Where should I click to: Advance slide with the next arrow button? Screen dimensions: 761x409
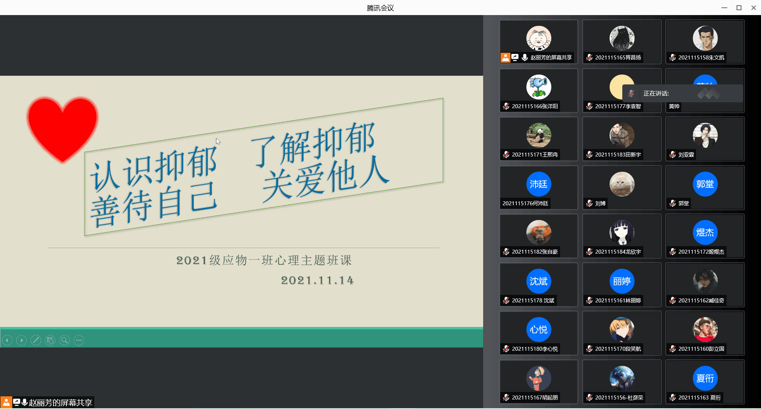click(21, 340)
